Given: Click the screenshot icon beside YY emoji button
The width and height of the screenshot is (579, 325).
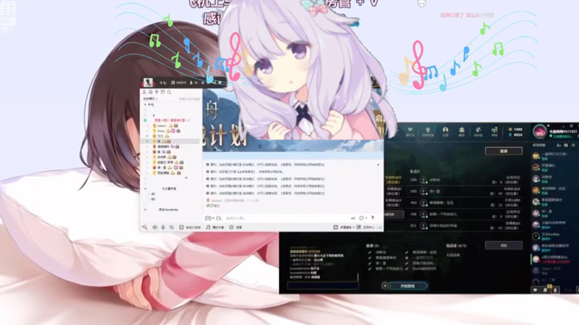Looking at the screenshot, I should click(x=219, y=218).
